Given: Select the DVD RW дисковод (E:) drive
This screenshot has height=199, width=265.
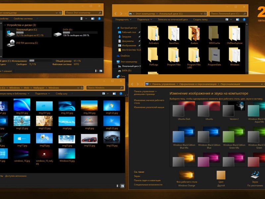Looking at the screenshot, I should point(23,43).
